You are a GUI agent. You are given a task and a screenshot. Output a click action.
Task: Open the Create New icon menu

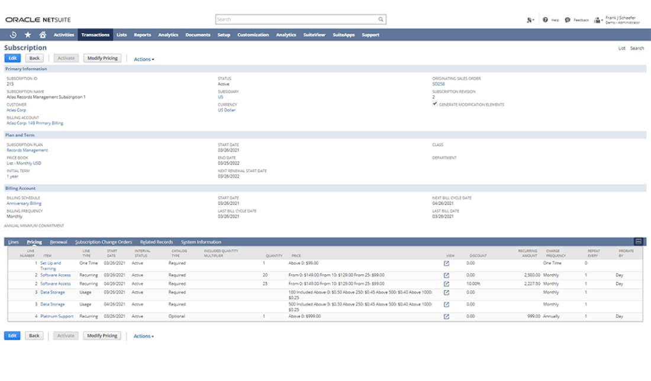[x=530, y=20]
